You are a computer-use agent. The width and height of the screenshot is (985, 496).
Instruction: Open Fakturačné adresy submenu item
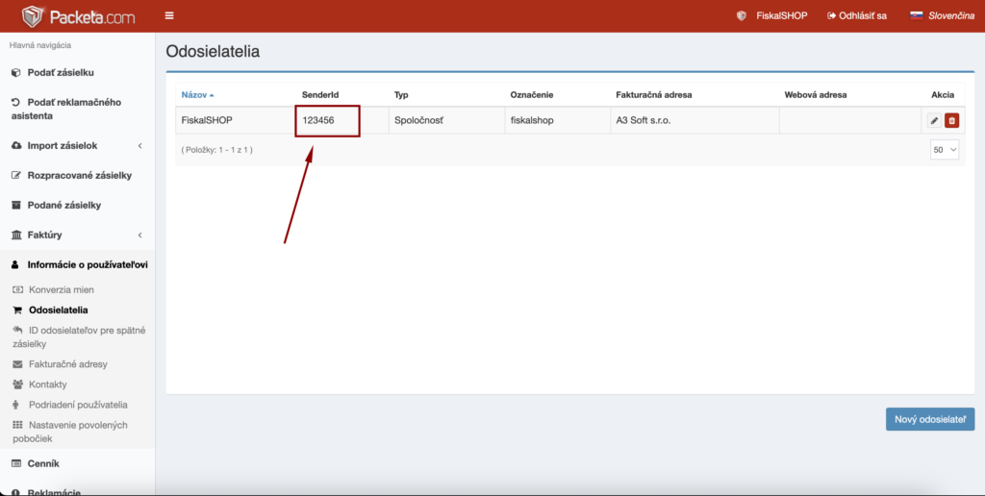point(67,364)
